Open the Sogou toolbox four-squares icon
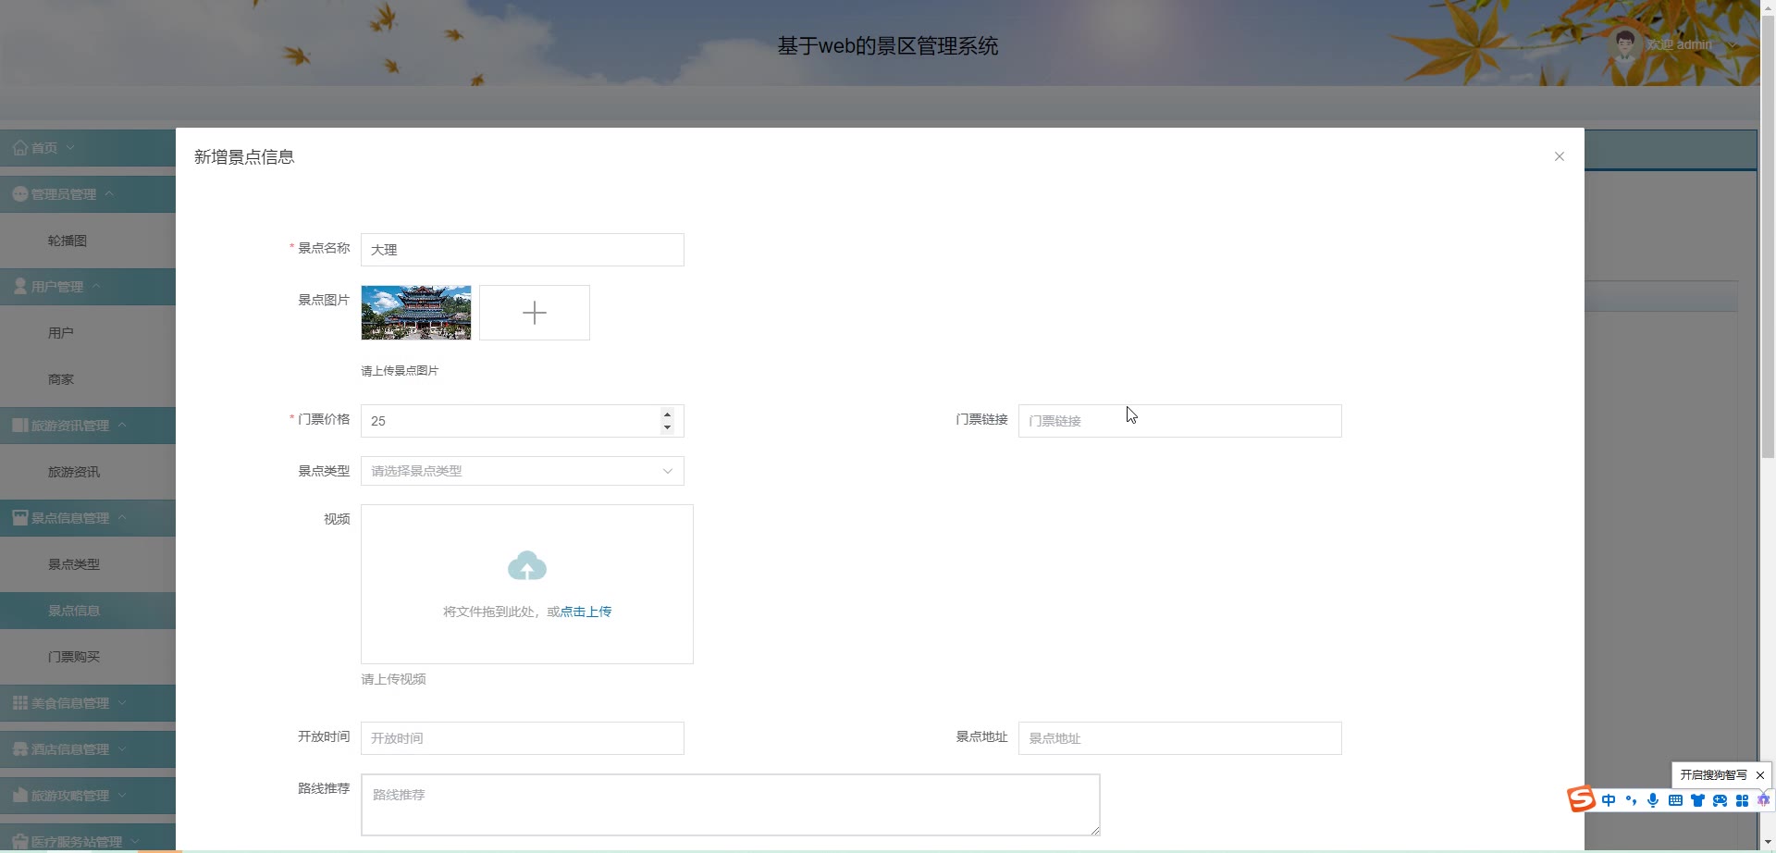Image resolution: width=1776 pixels, height=853 pixels. (x=1742, y=800)
